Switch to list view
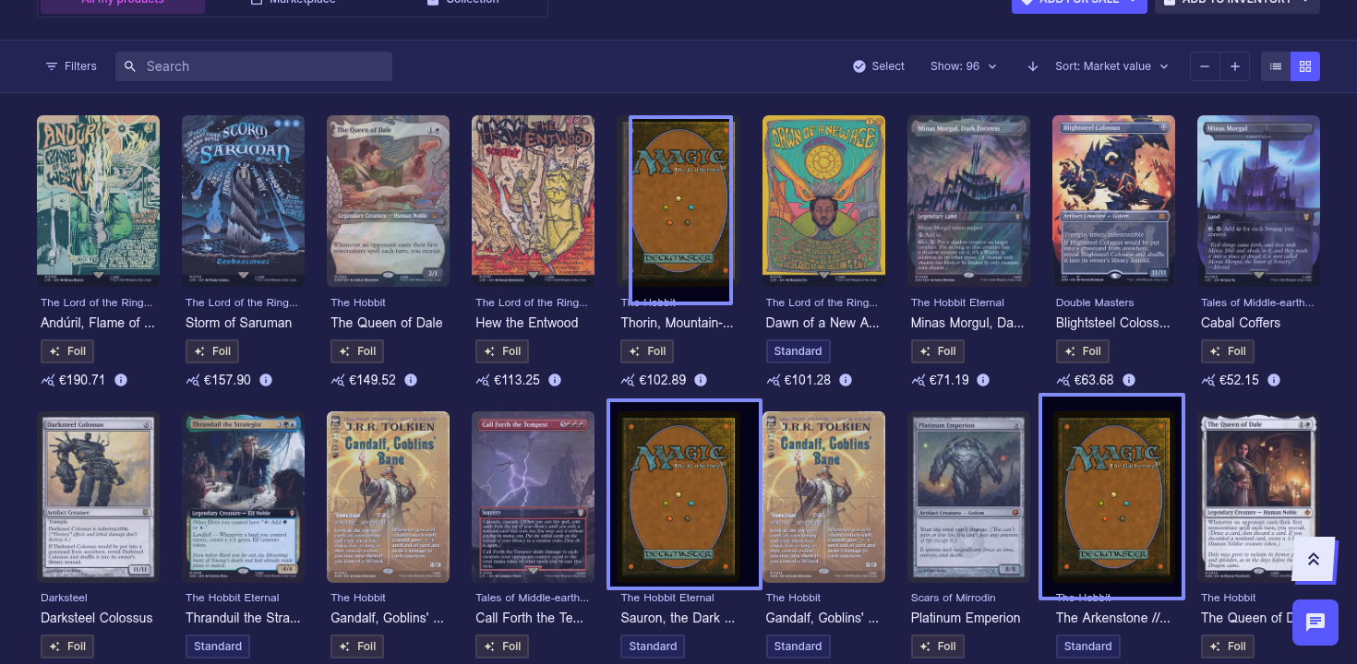This screenshot has height=664, width=1357. (x=1276, y=66)
